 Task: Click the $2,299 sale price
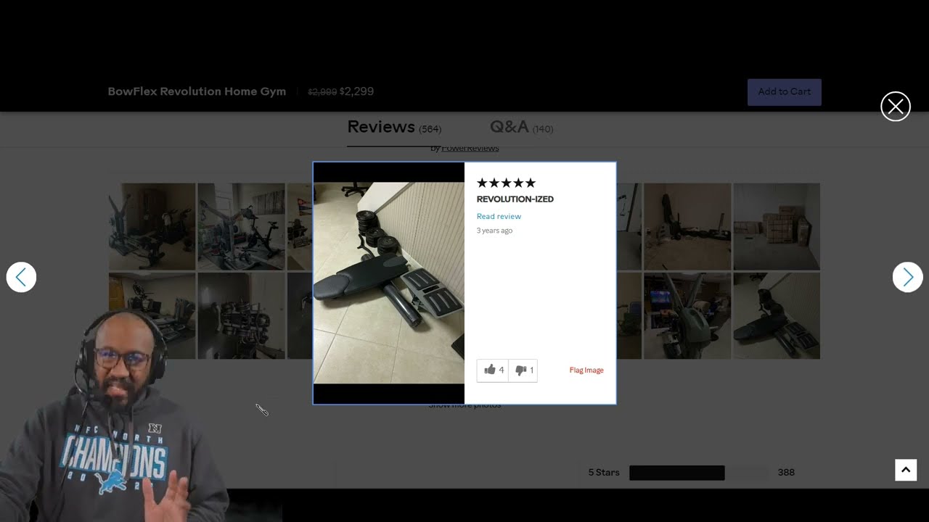[x=356, y=91]
